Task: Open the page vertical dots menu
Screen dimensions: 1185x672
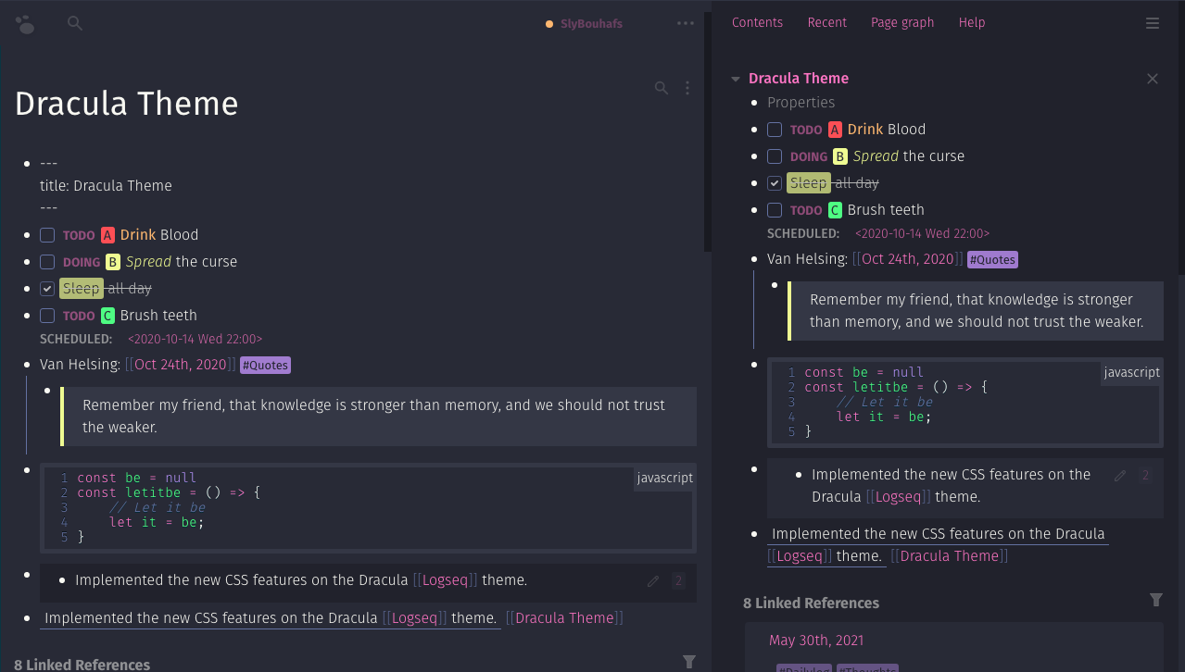Action: pyautogui.click(x=687, y=88)
